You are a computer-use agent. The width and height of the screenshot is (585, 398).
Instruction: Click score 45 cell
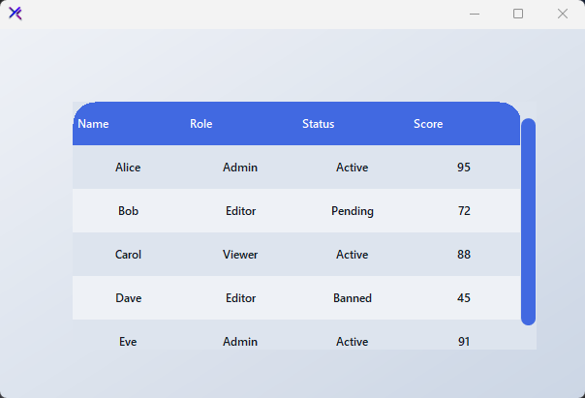[x=464, y=298]
